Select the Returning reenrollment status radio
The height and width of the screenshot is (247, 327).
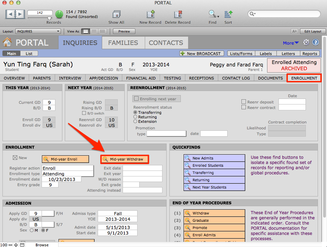135,117
